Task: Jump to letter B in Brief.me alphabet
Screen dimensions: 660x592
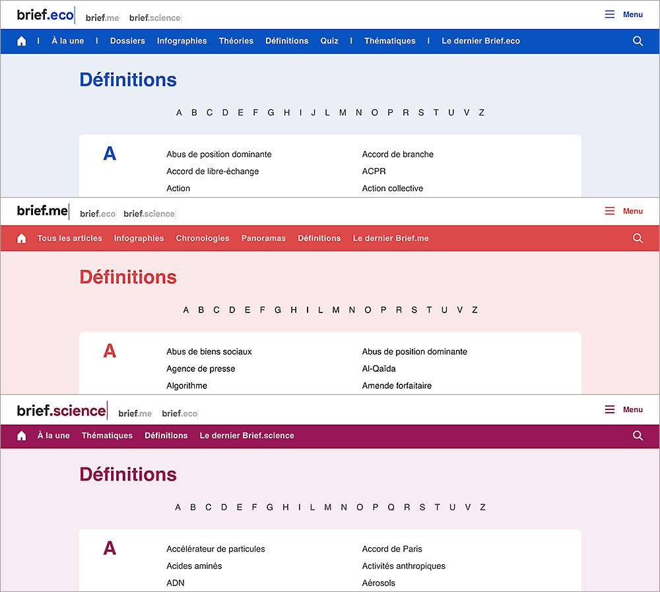Action: 201,310
